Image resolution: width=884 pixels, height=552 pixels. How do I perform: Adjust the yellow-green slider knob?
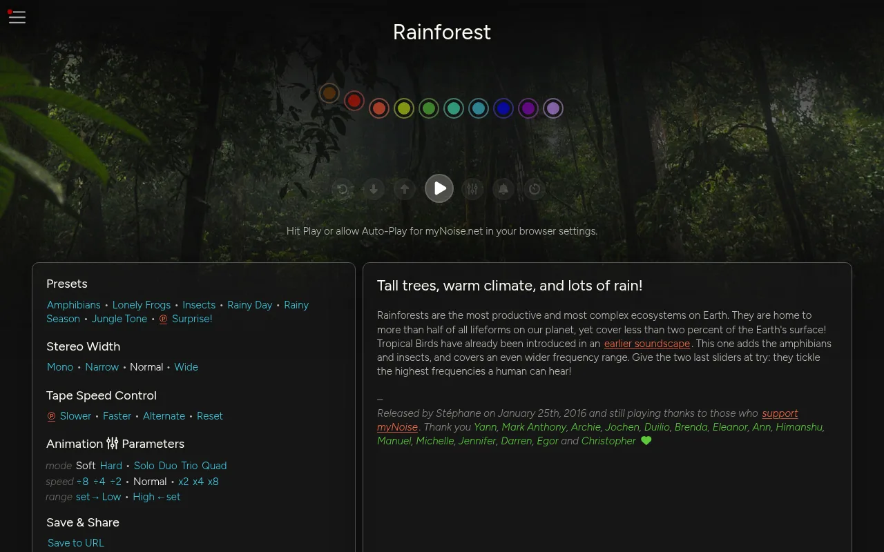404,108
